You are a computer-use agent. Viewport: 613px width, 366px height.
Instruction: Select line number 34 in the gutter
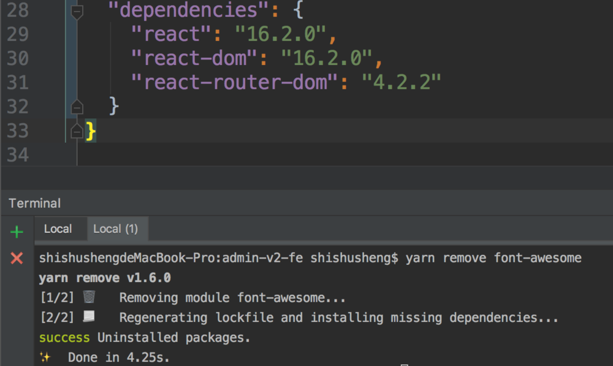18,155
